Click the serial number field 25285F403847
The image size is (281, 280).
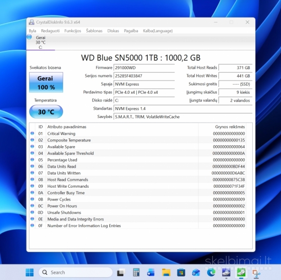(144, 76)
